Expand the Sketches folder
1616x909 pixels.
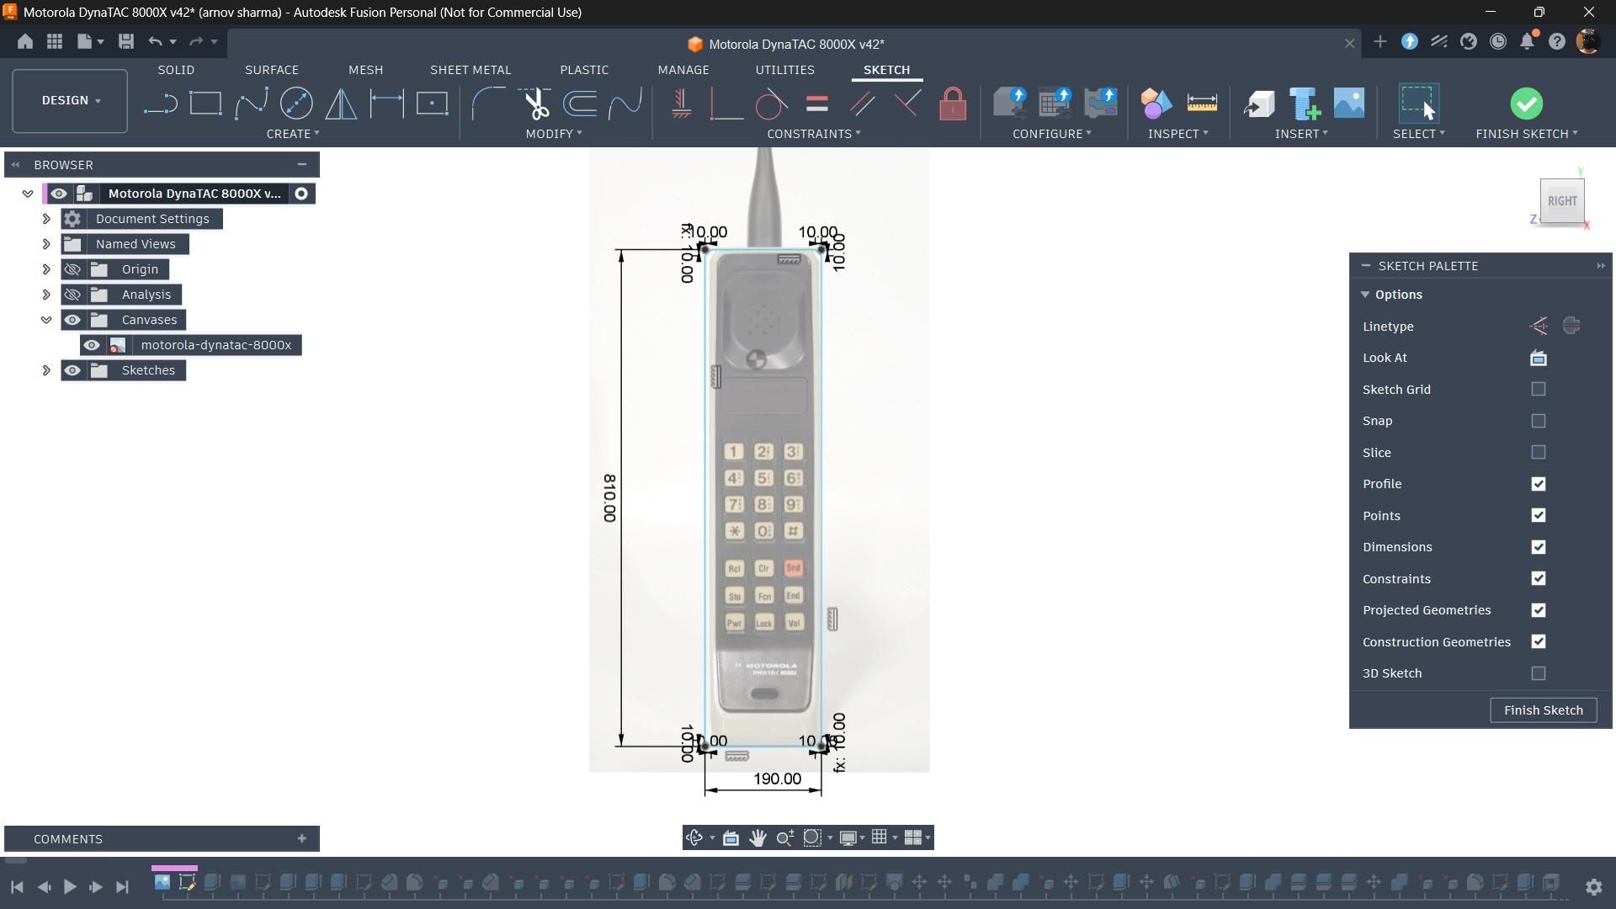coord(46,370)
